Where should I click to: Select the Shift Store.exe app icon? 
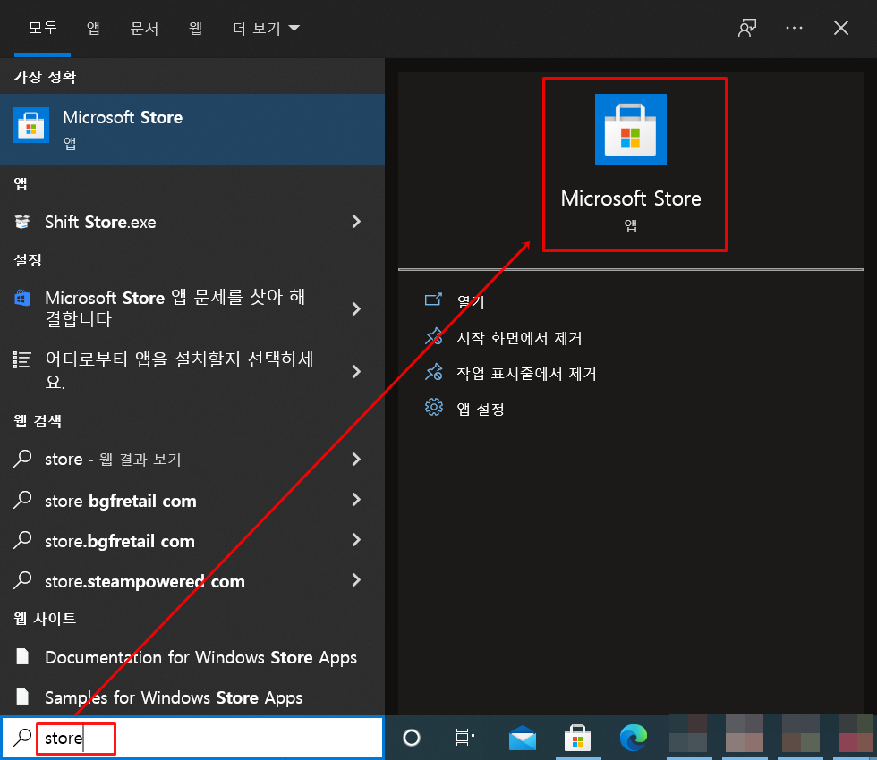click(22, 222)
